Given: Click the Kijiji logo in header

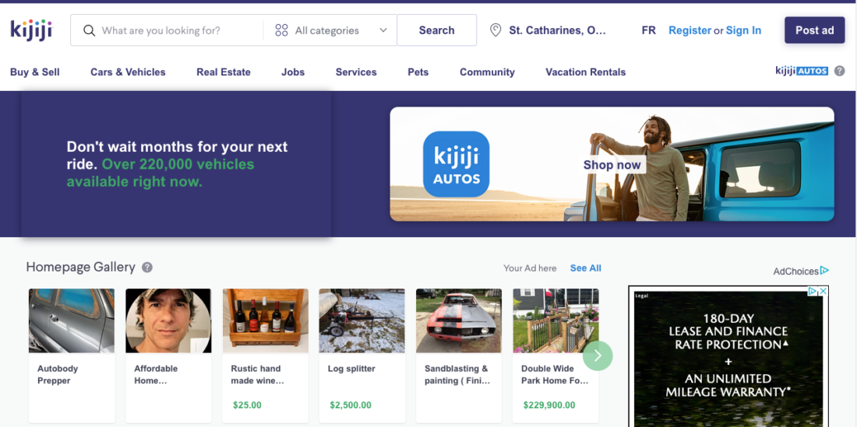Looking at the screenshot, I should 31,30.
